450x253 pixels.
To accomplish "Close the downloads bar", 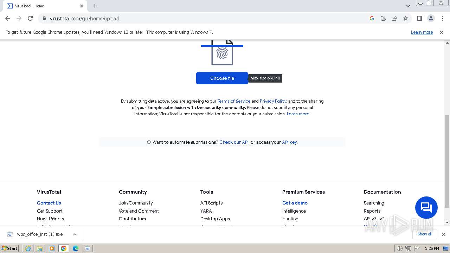I will 443,234.
